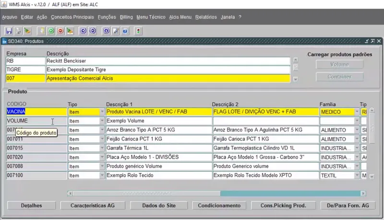Open the Billing menu
The image size is (384, 220).
point(126,17)
